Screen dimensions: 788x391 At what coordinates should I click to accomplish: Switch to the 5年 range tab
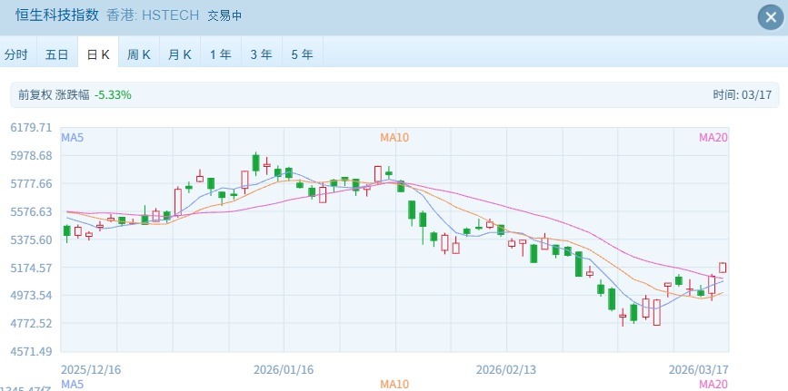(303, 54)
